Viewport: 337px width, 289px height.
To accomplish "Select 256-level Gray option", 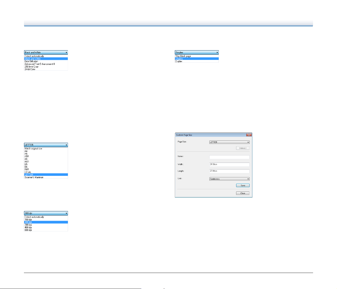I will 46,67.
